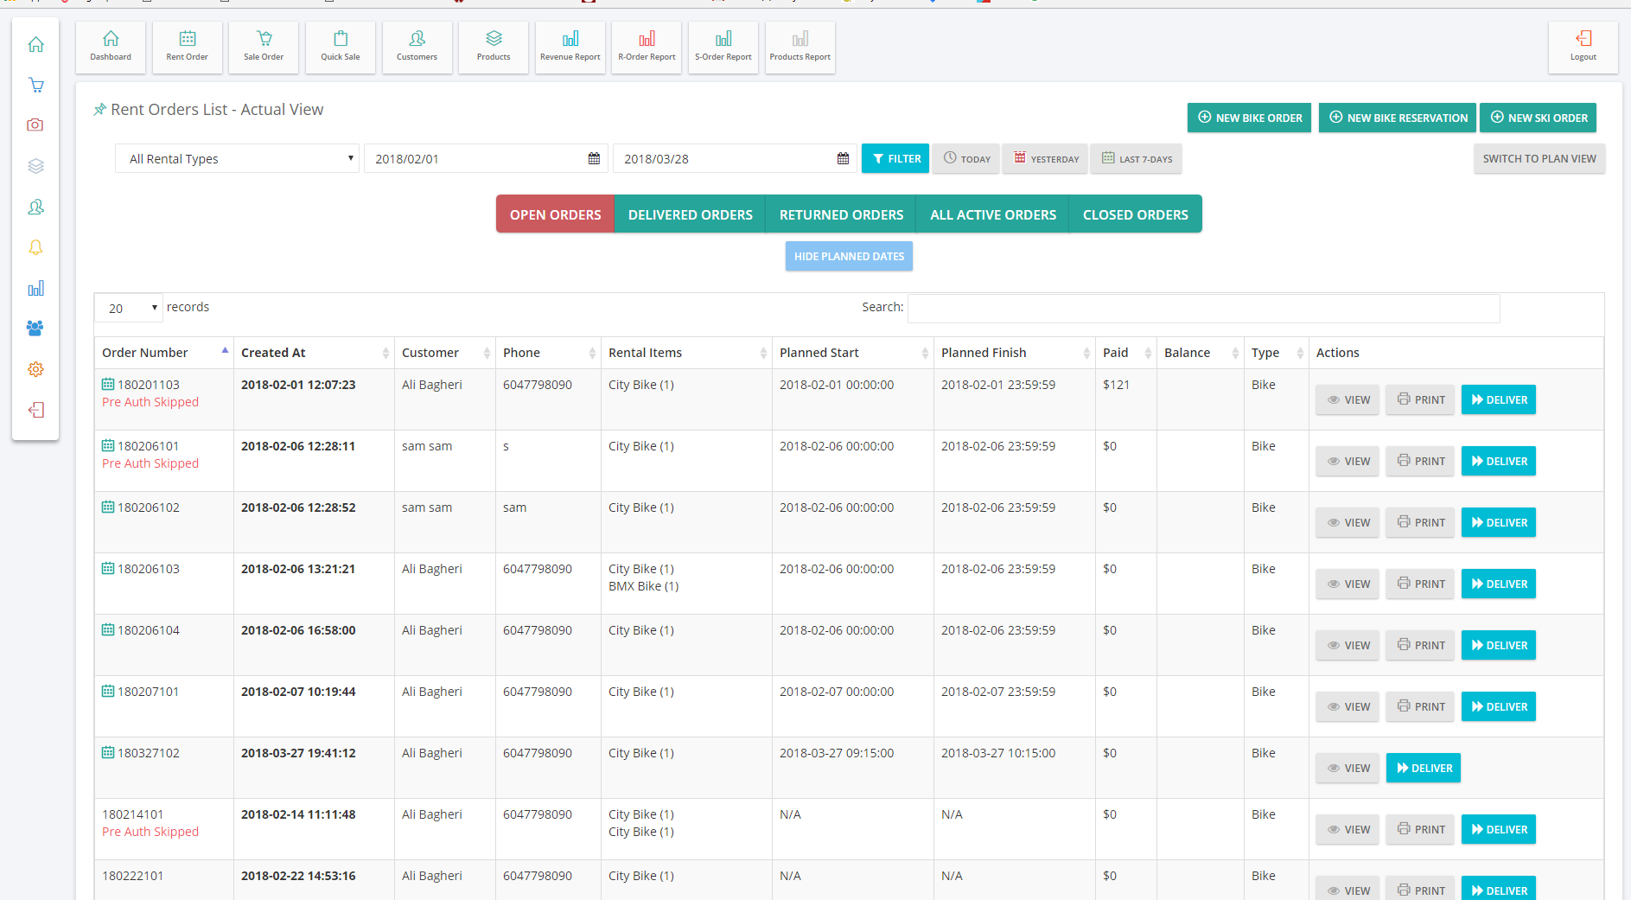The height and width of the screenshot is (900, 1631).
Task: Open the bell notifications sidebar icon
Action: pyautogui.click(x=35, y=247)
